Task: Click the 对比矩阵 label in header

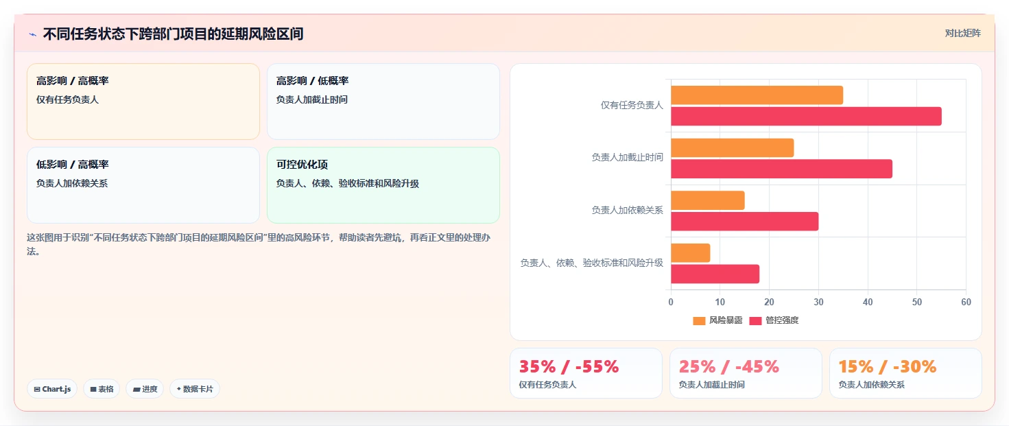Action: tap(963, 33)
